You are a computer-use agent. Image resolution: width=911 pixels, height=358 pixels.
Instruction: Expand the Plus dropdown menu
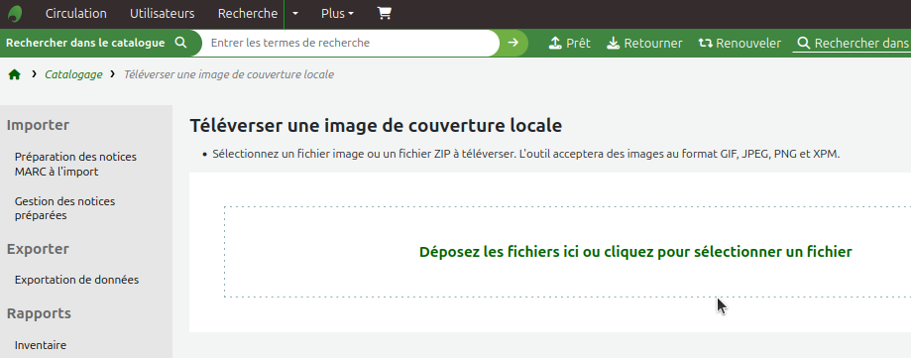click(337, 13)
